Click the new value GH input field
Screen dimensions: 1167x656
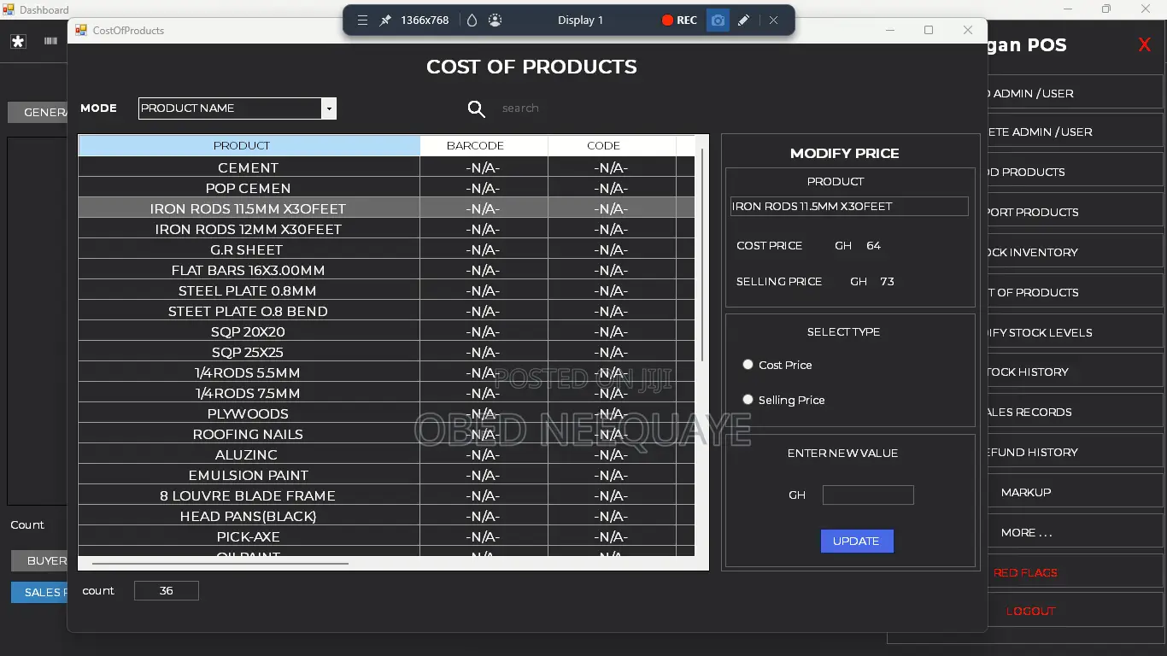868,495
